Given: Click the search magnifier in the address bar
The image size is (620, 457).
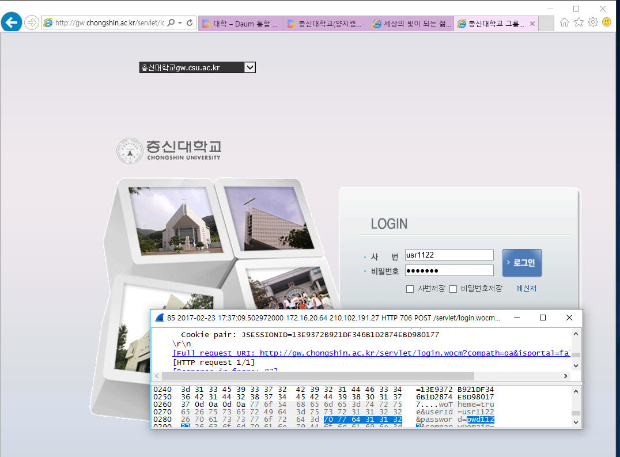Looking at the screenshot, I should (171, 22).
